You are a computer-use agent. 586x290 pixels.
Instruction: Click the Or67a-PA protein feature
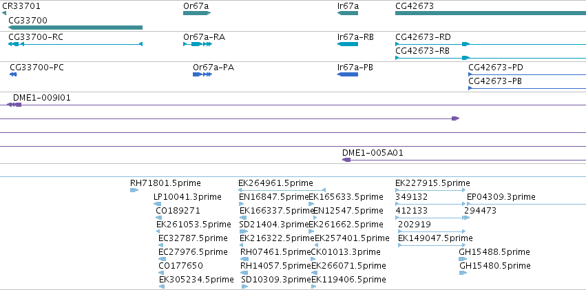point(202,74)
